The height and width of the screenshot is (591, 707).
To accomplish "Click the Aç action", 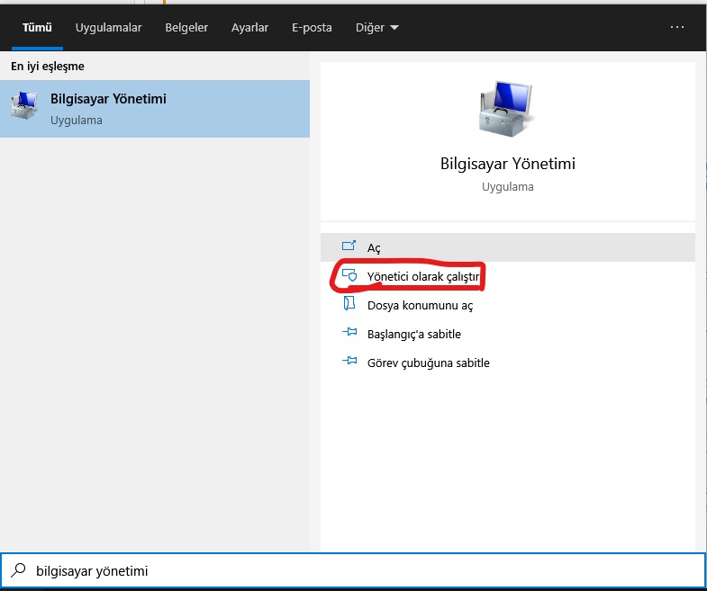I will (x=508, y=247).
